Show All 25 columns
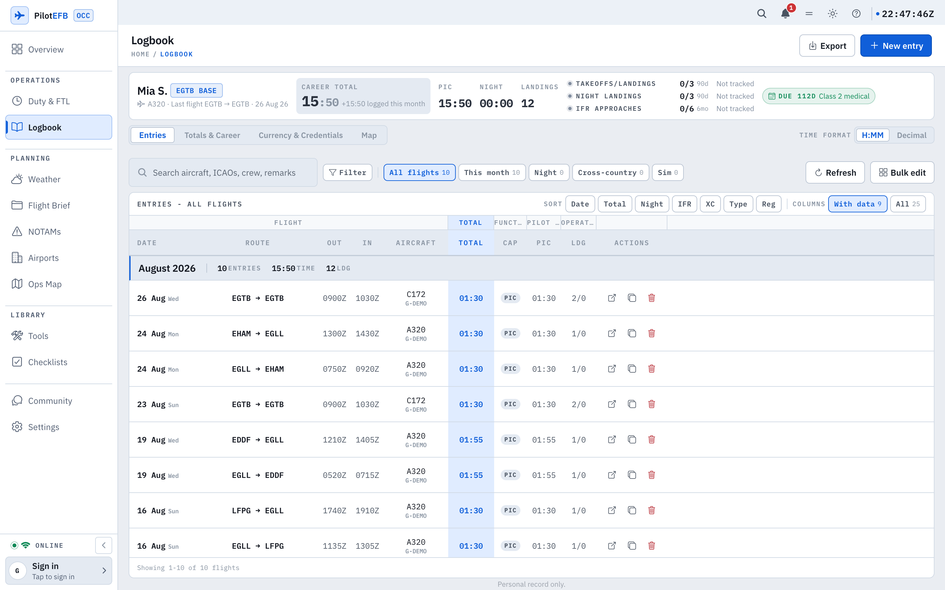Screen dimensions: 945x590 pyautogui.click(x=908, y=204)
